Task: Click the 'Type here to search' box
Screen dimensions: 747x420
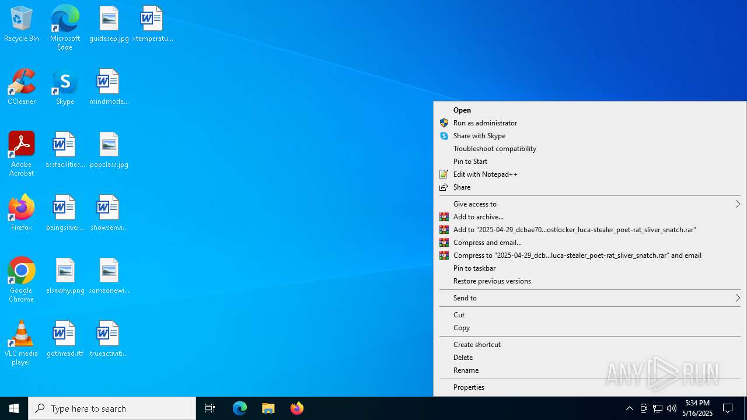Action: pos(112,408)
